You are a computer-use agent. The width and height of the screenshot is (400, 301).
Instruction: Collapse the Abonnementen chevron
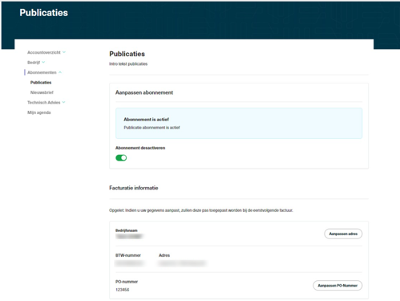click(x=60, y=72)
